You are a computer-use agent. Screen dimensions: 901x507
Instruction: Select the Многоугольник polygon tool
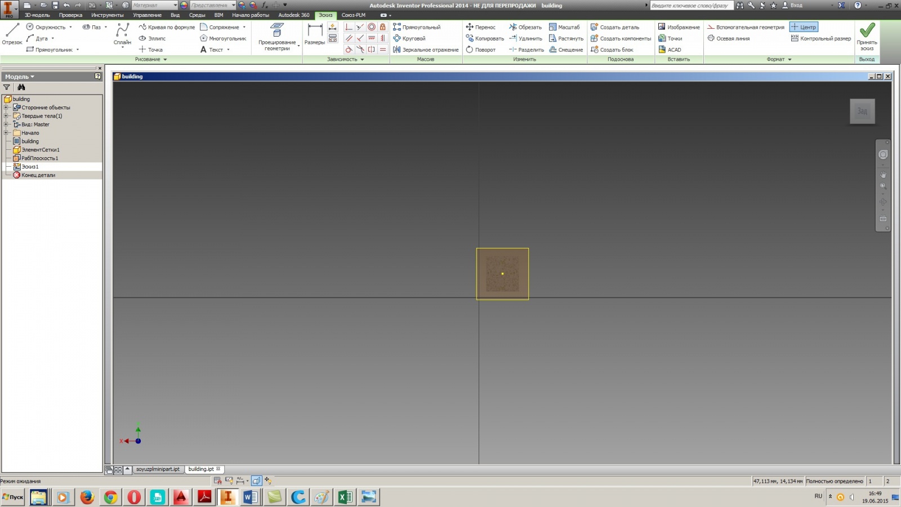click(223, 38)
